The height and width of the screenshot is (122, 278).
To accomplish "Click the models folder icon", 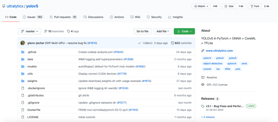I will (22, 67).
